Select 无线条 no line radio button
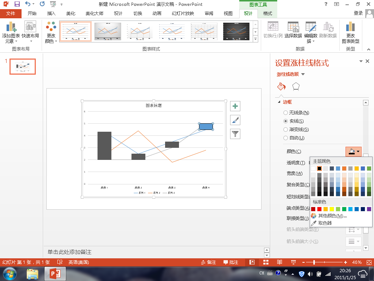 [286, 113]
